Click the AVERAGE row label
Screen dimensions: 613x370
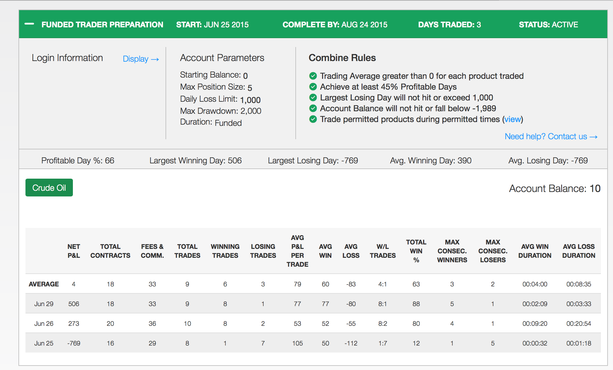click(44, 284)
